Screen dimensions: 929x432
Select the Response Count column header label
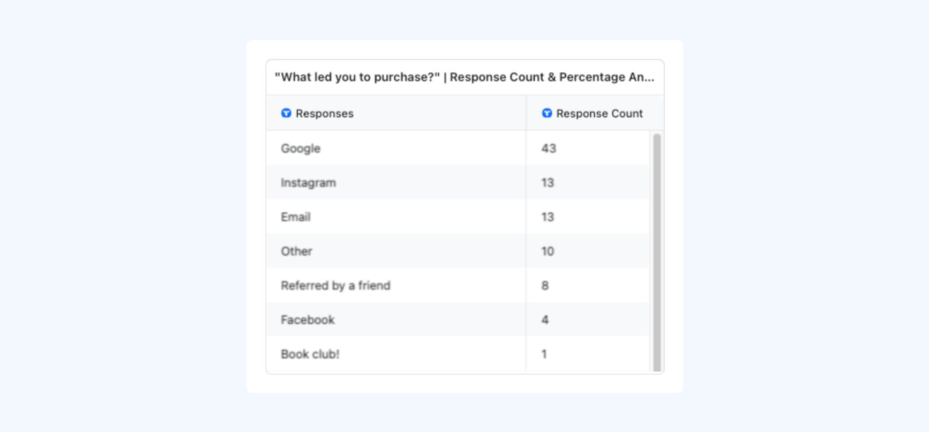coord(599,114)
